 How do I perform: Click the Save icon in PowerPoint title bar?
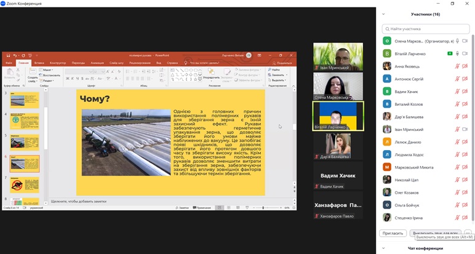click(8, 55)
